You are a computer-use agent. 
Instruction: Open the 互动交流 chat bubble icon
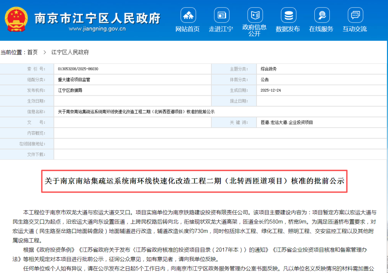click(x=355, y=15)
